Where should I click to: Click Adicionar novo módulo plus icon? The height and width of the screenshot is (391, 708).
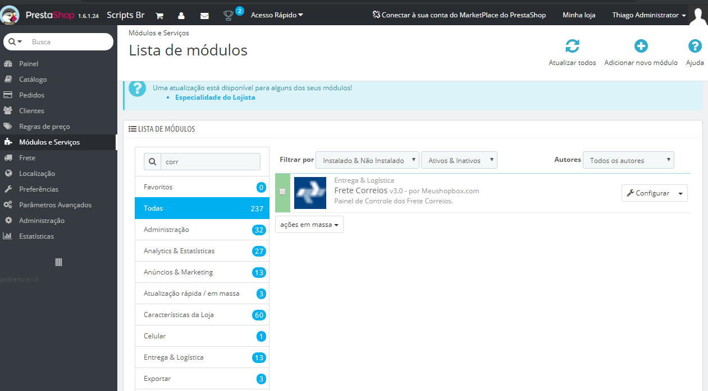641,46
